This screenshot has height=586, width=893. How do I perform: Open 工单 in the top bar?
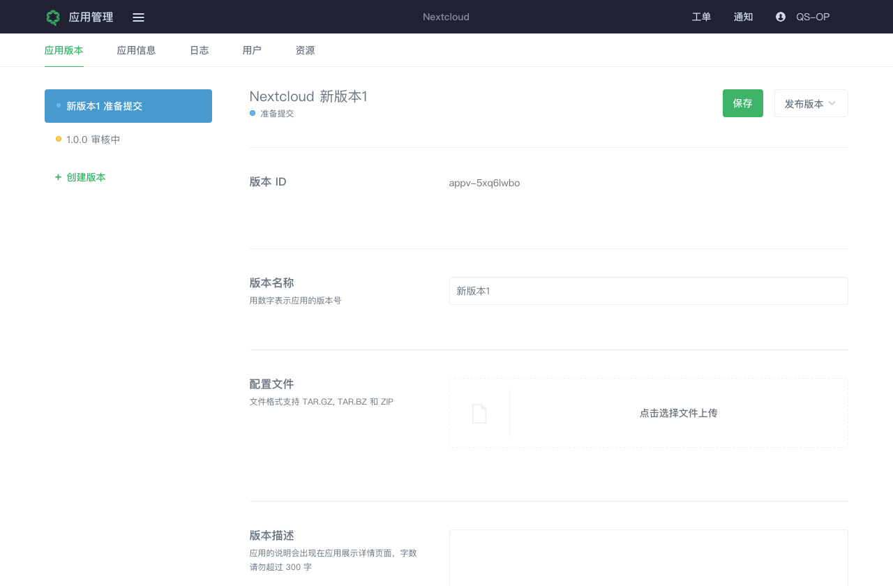pos(701,17)
